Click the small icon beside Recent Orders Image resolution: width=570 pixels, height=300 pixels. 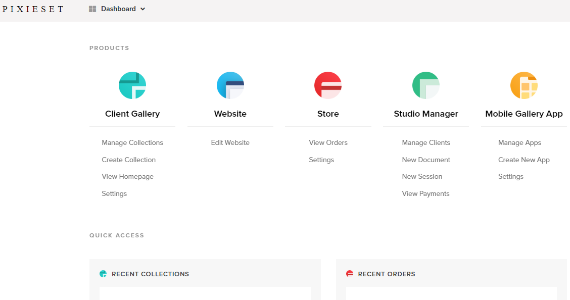[350, 274]
